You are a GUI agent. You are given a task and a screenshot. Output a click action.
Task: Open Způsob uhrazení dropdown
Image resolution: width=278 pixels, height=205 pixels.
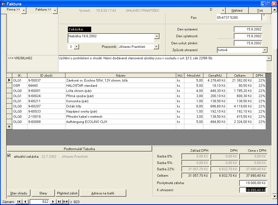coord(265,50)
